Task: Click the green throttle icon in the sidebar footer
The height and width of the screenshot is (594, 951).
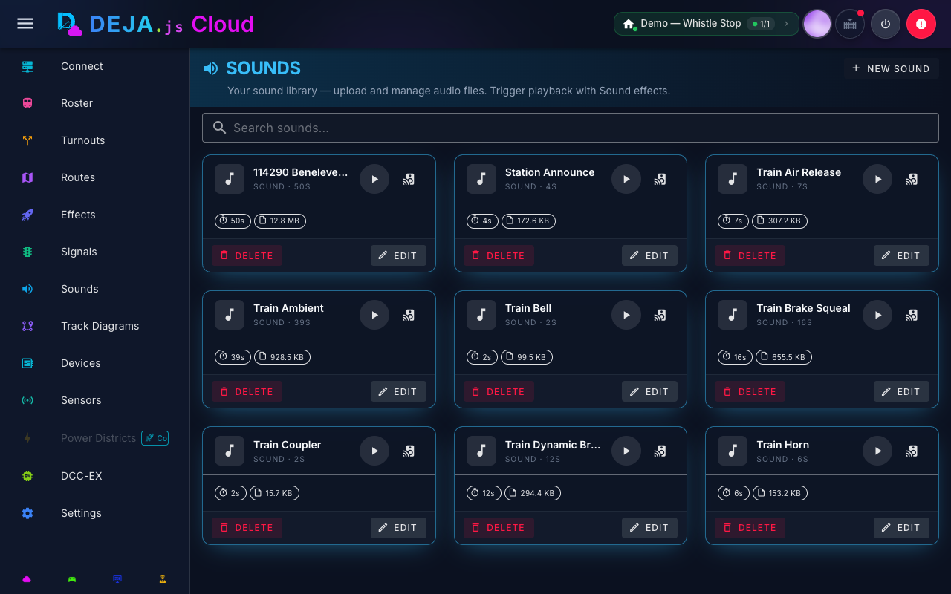Action: (72, 579)
